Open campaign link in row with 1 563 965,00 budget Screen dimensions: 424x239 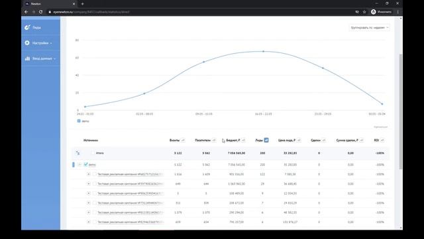click(x=131, y=184)
